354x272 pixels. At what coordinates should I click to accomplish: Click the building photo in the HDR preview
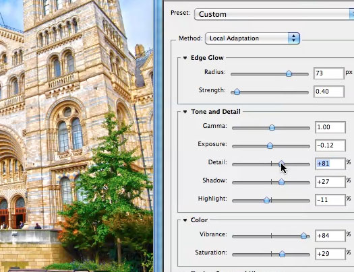[77, 135]
